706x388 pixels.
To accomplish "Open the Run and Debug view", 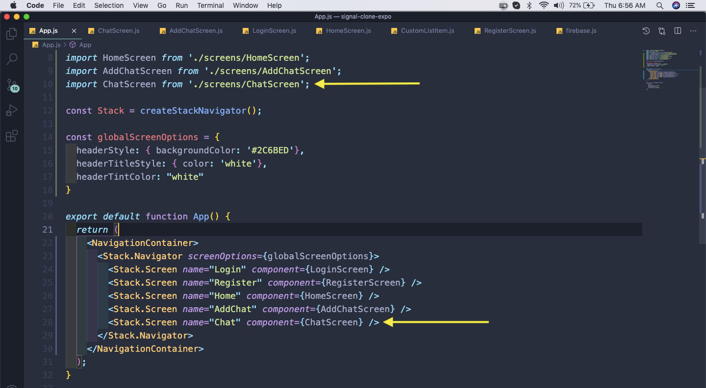I will pyautogui.click(x=11, y=110).
